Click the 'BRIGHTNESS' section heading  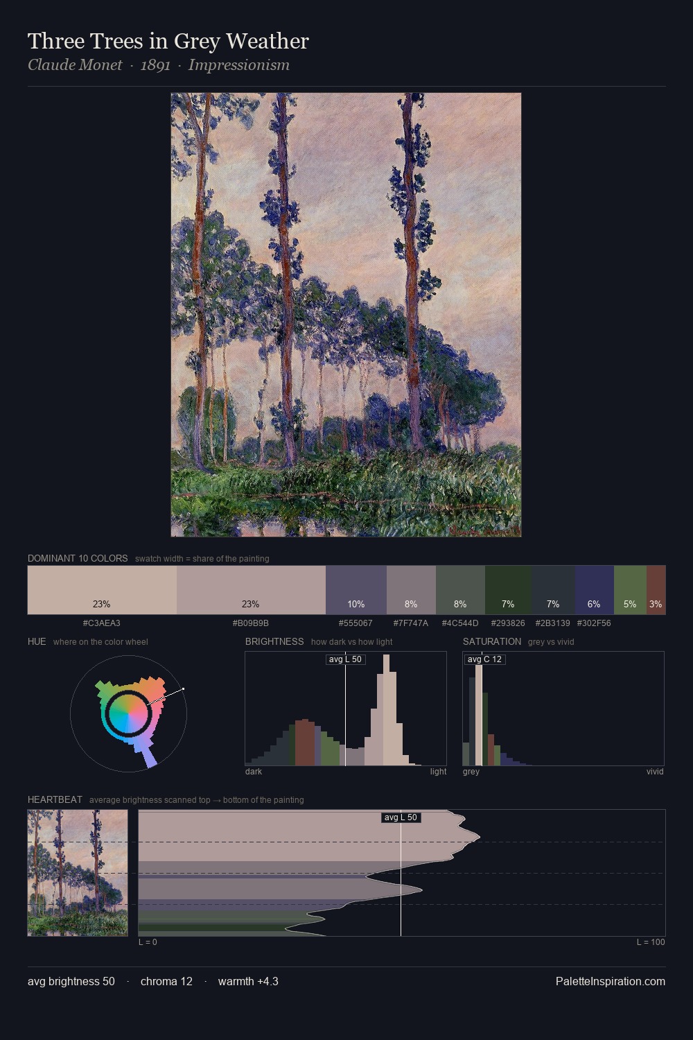tap(274, 641)
